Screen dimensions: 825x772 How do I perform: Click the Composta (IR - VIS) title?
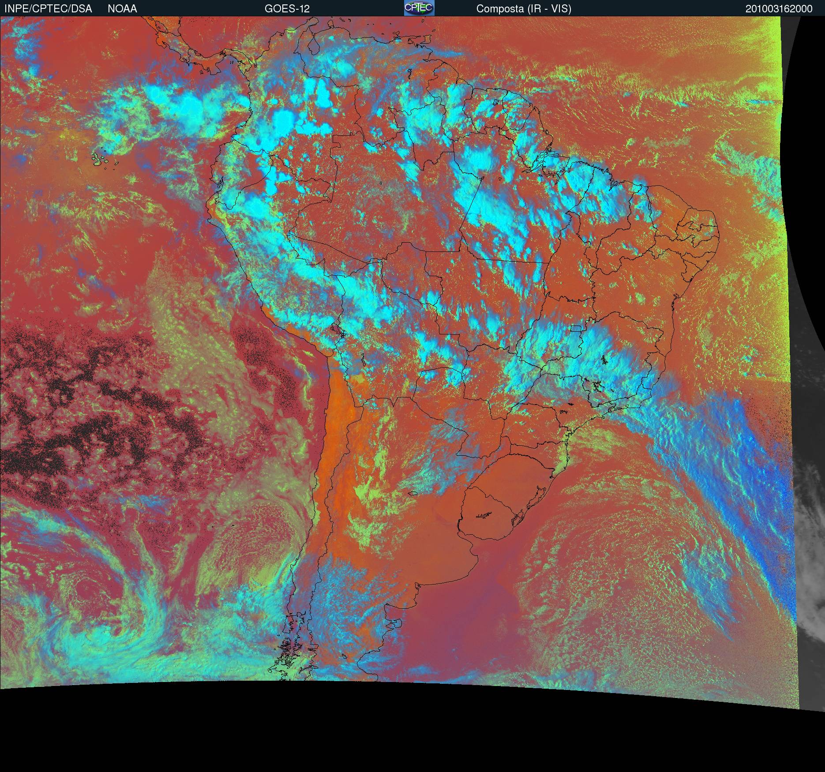coord(524,9)
